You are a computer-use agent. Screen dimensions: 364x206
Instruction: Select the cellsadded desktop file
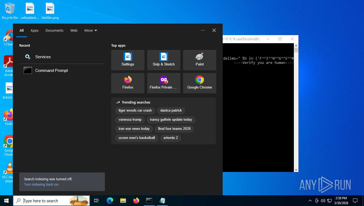[30, 11]
